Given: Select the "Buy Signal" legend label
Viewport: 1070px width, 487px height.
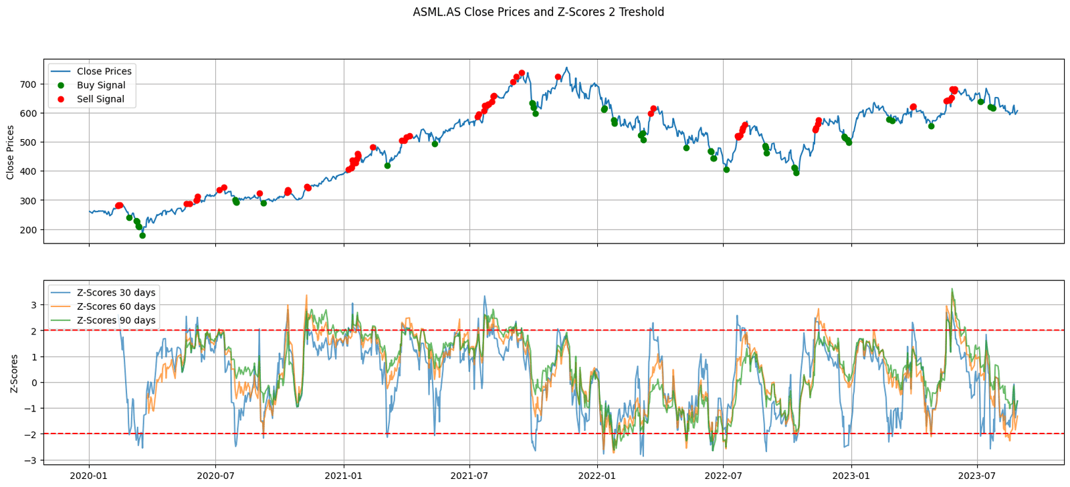Looking at the screenshot, I should coord(101,86).
